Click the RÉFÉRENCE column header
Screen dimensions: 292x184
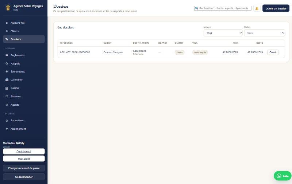click(x=66, y=43)
